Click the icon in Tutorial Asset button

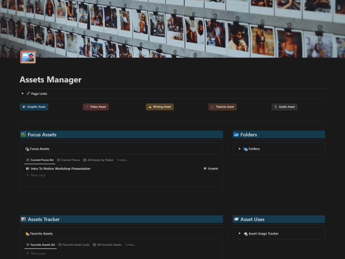(212, 107)
